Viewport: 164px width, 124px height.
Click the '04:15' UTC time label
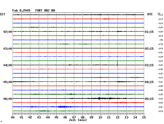click(149, 82)
